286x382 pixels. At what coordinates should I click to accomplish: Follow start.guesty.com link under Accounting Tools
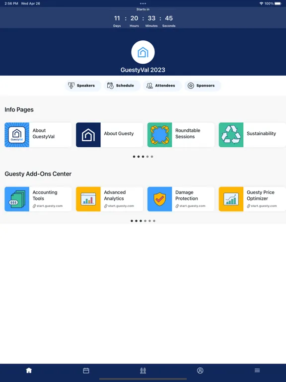pyautogui.click(x=50, y=206)
